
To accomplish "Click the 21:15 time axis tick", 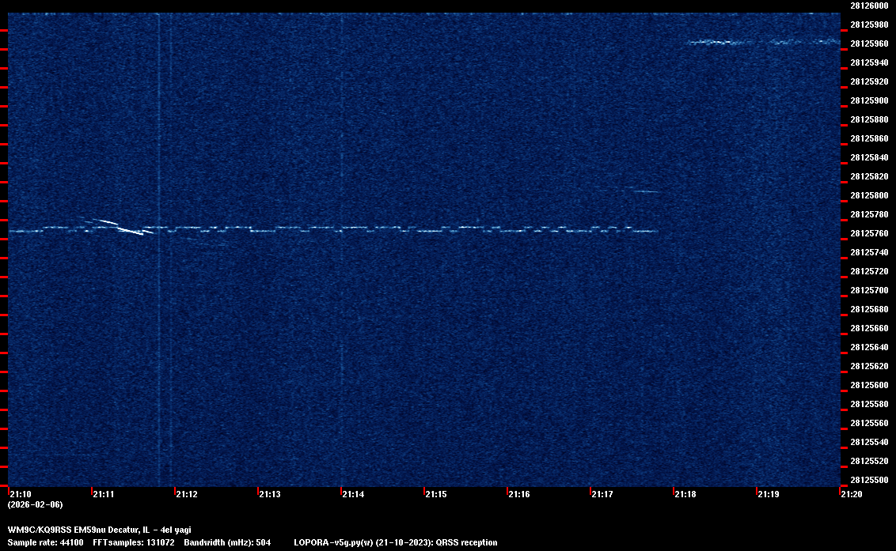I will coord(435,494).
